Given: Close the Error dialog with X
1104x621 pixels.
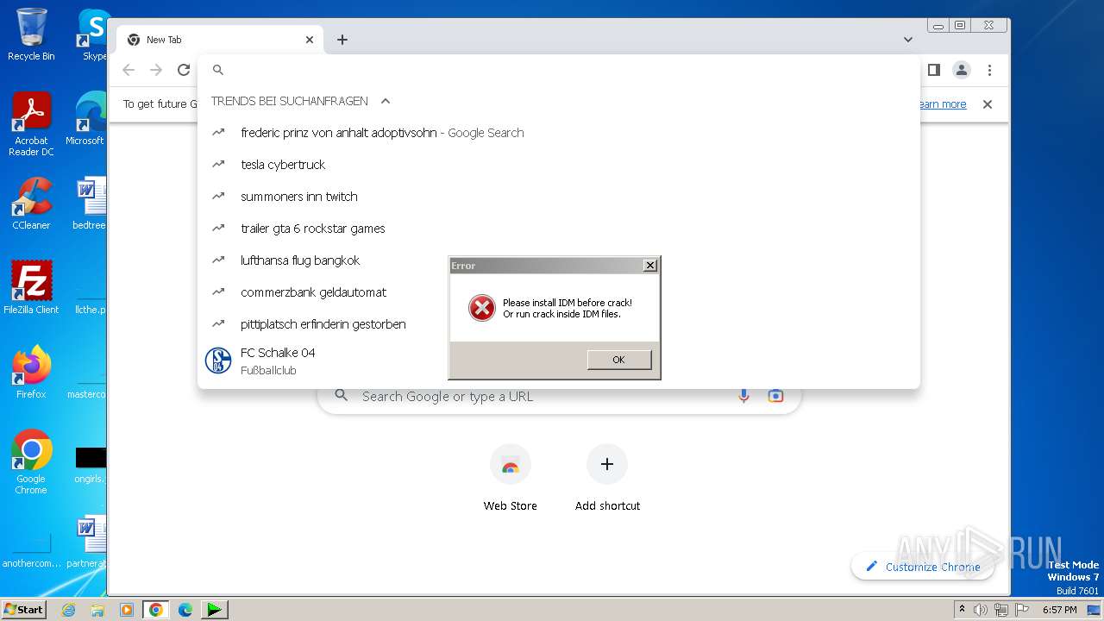Looking at the screenshot, I should tap(650, 266).
